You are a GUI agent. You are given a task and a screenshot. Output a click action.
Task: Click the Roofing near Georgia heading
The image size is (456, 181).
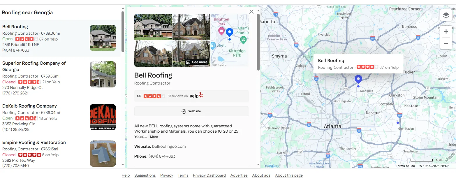27,13
